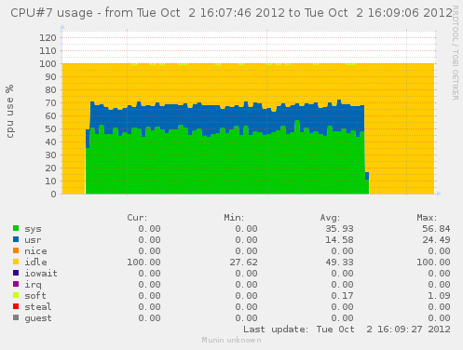Click the 100 label on y-axis
This screenshot has height=350, width=463.
point(48,64)
